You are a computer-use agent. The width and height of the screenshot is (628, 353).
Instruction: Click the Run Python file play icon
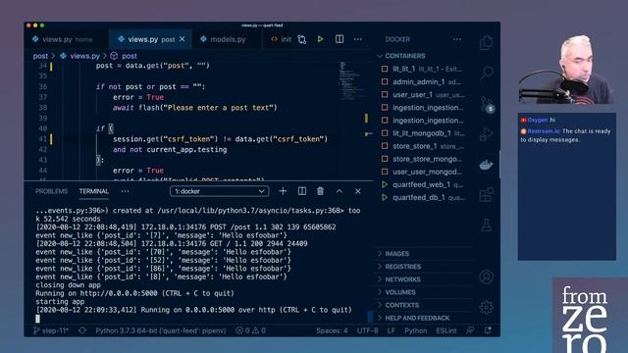coord(321,39)
